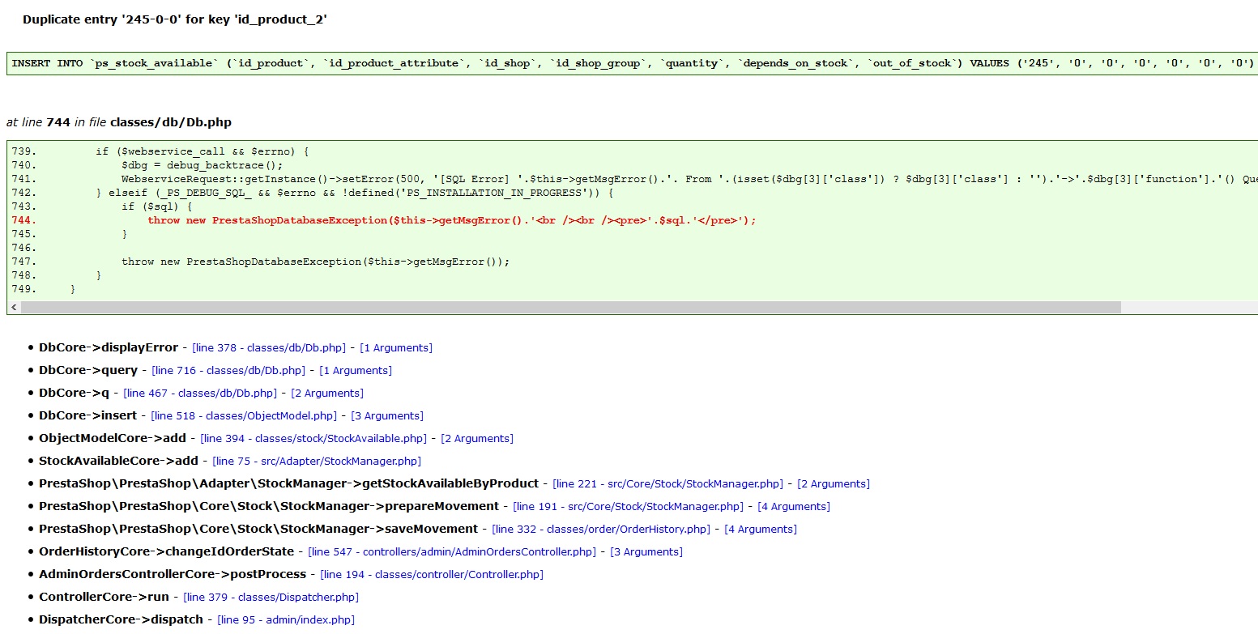This screenshot has height=634, width=1258.
Task: Click 'DbCore->query' stack entry text
Action: (x=88, y=370)
